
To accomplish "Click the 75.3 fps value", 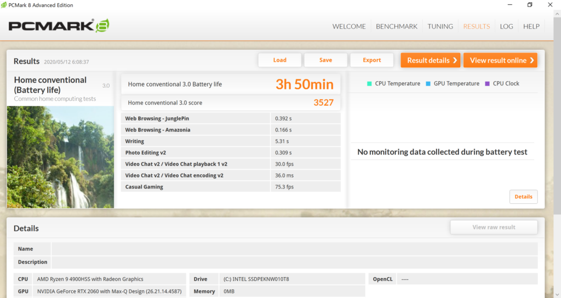I will coord(284,187).
